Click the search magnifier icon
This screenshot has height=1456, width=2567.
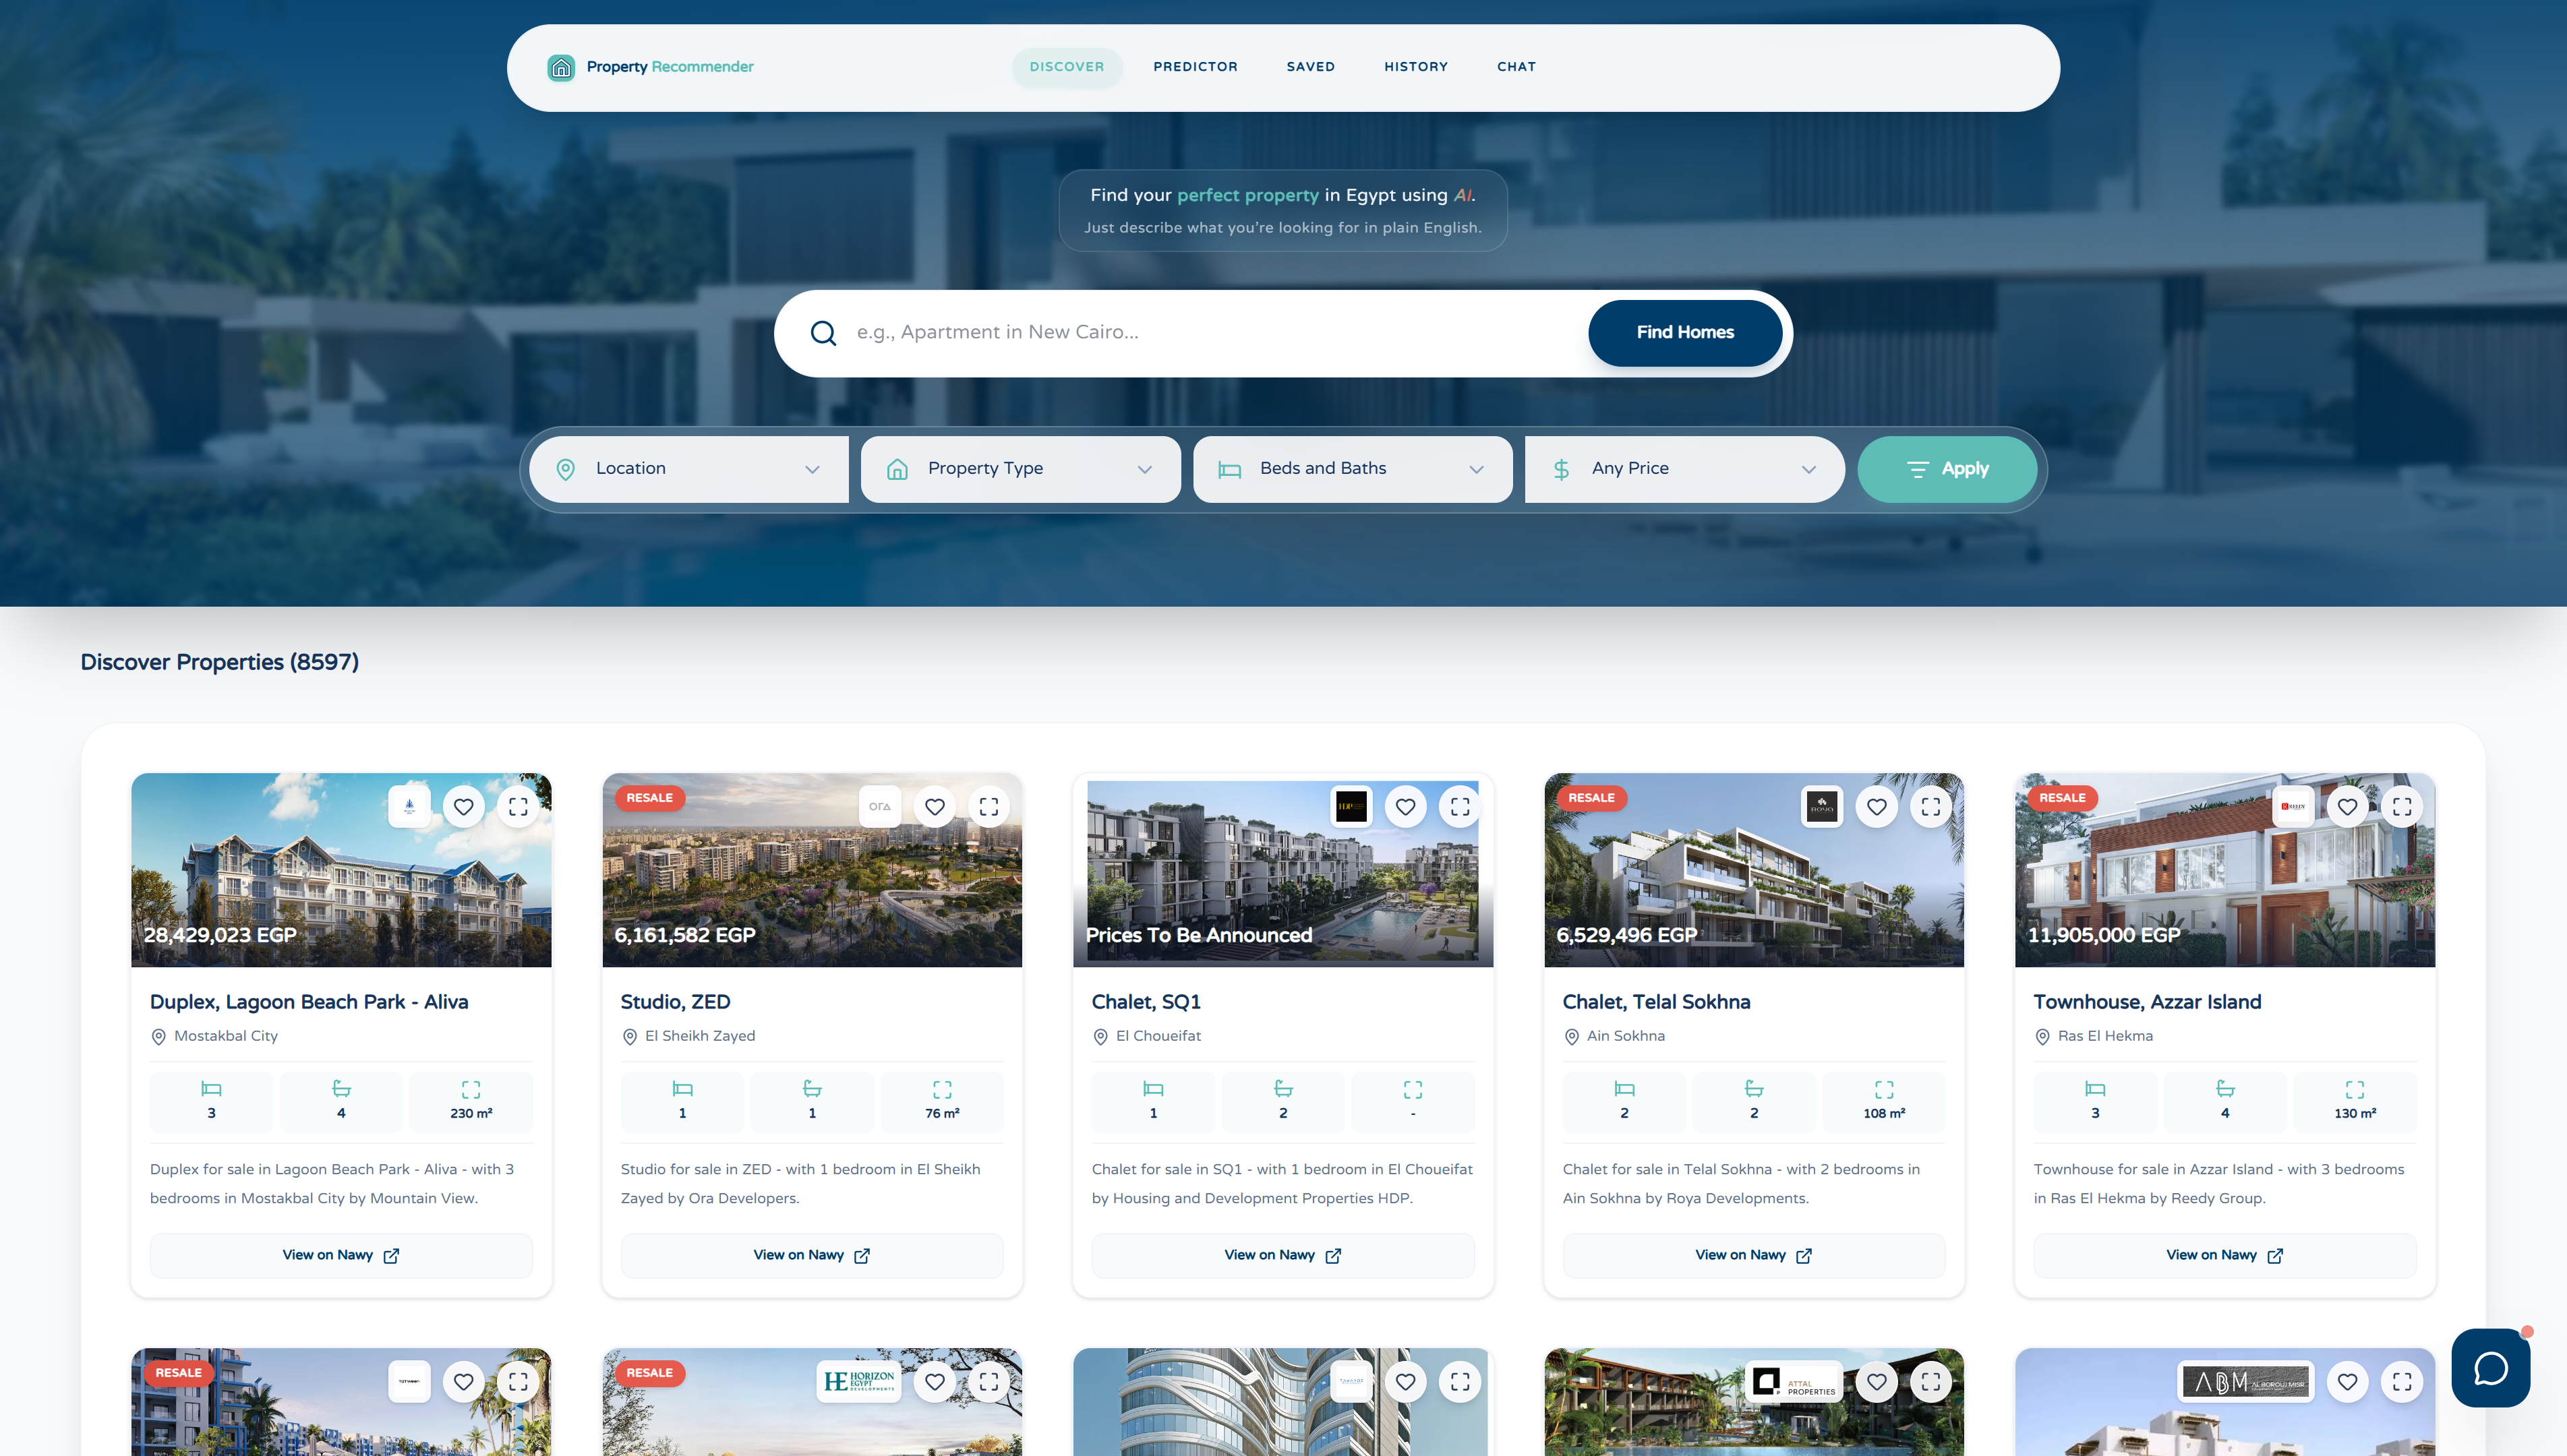(823, 332)
